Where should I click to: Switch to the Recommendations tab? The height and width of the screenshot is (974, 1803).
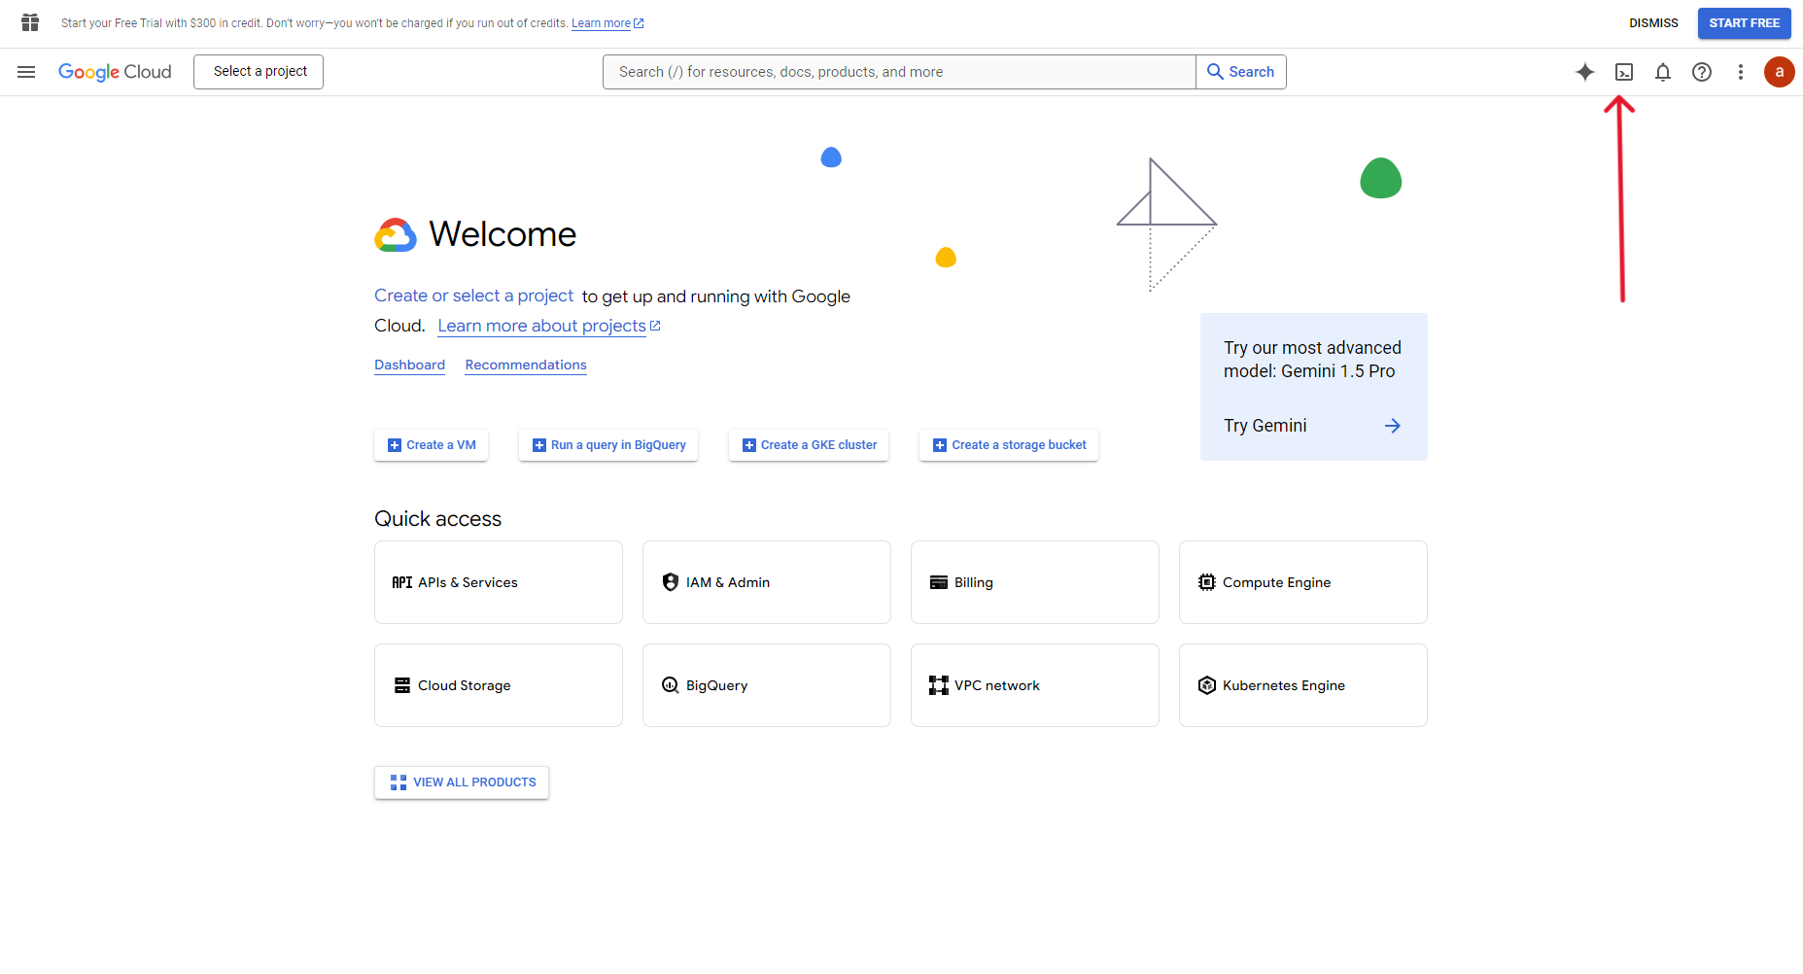pyautogui.click(x=526, y=365)
